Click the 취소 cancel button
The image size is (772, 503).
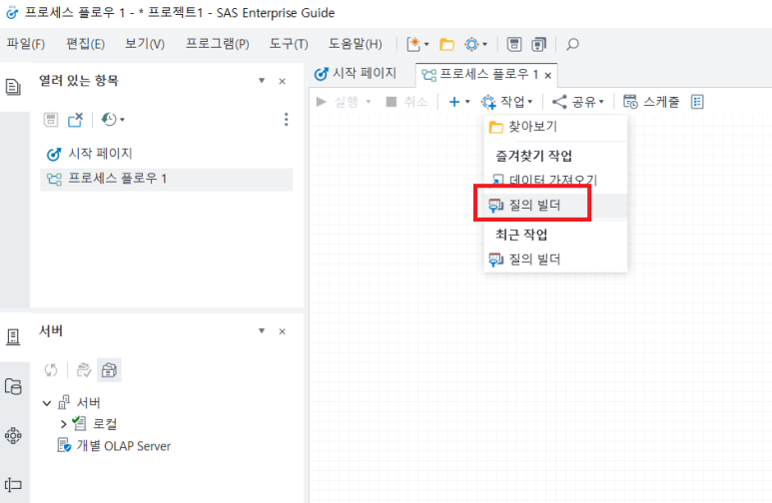(x=406, y=102)
